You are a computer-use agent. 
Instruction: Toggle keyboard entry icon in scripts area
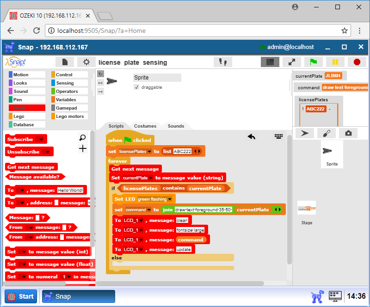tap(279, 136)
